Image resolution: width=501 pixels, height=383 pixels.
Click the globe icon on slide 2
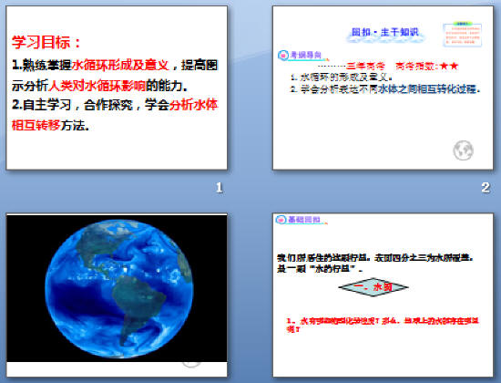(463, 150)
